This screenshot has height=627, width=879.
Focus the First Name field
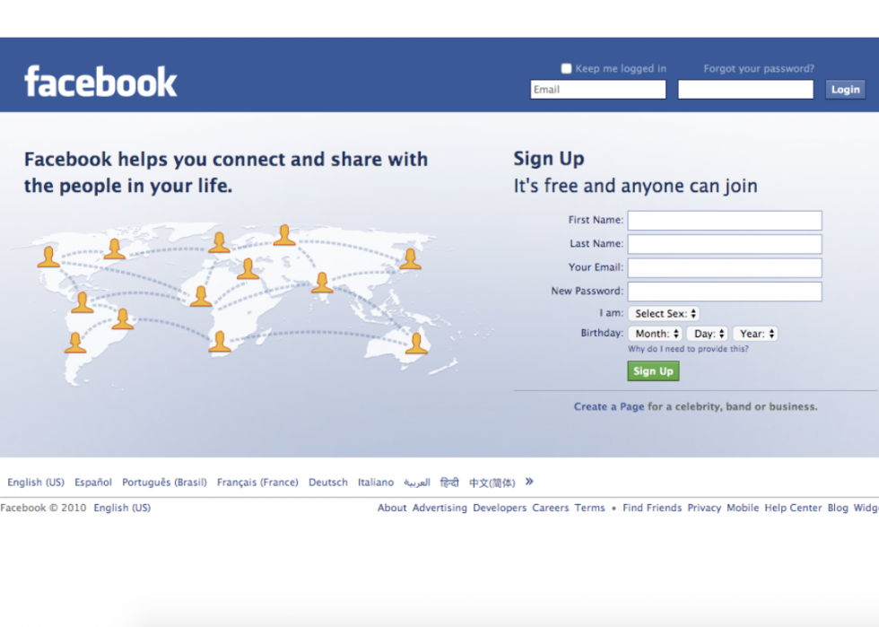(x=725, y=221)
